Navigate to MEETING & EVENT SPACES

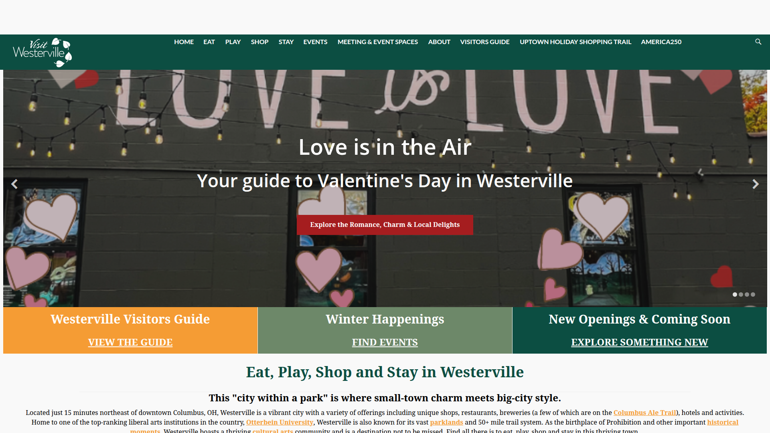point(377,42)
